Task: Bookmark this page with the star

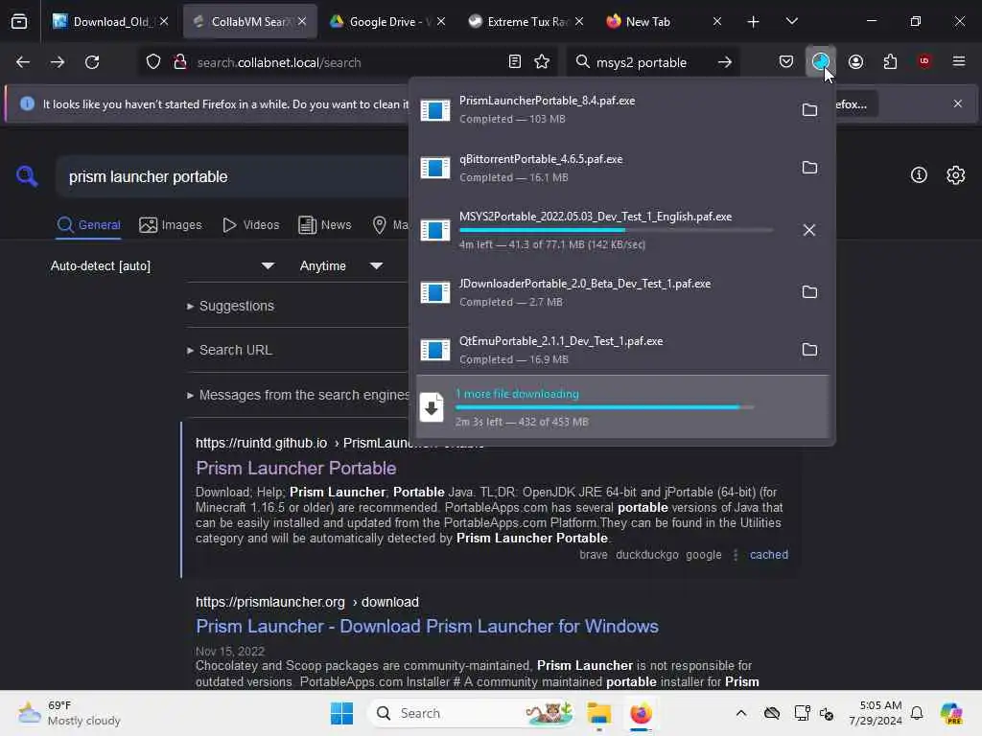Action: 543,62
